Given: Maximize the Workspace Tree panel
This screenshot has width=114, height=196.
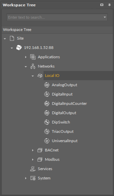Looking at the screenshot, I should point(102,5).
